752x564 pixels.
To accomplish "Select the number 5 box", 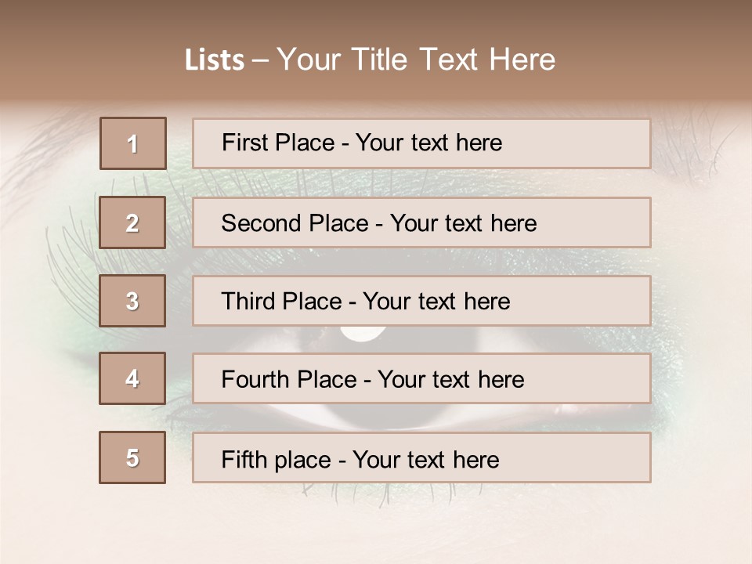I will coord(132,457).
